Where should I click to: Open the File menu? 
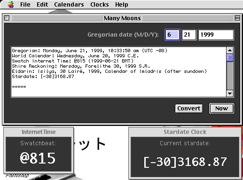click(x=25, y=4)
